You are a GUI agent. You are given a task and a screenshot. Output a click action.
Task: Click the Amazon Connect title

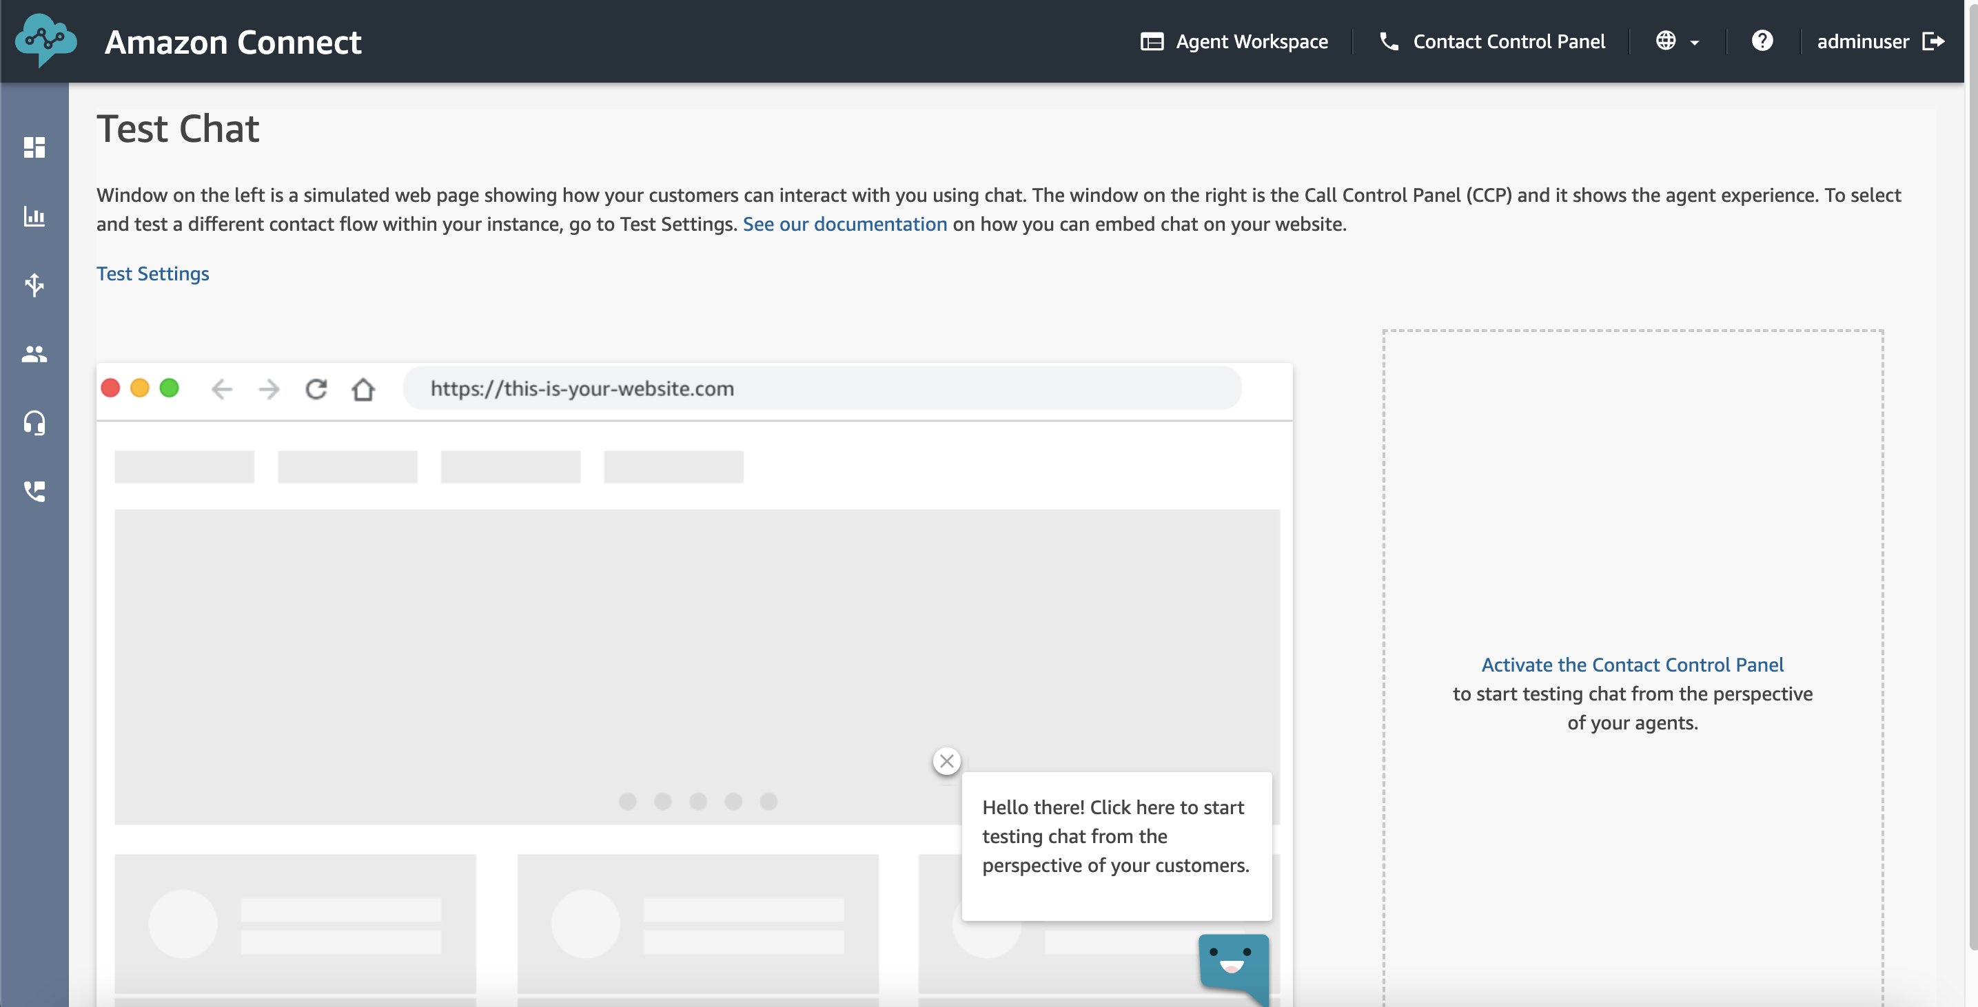[x=233, y=42]
